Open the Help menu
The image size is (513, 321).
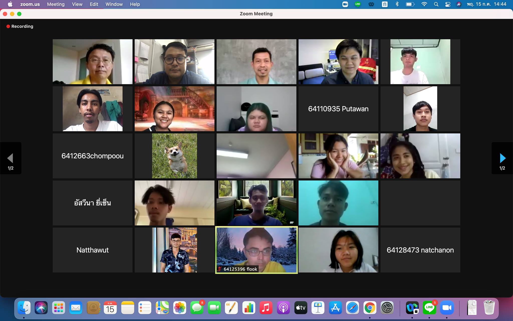point(135,4)
